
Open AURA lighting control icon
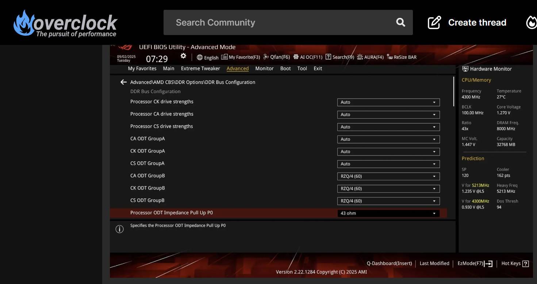point(360,57)
